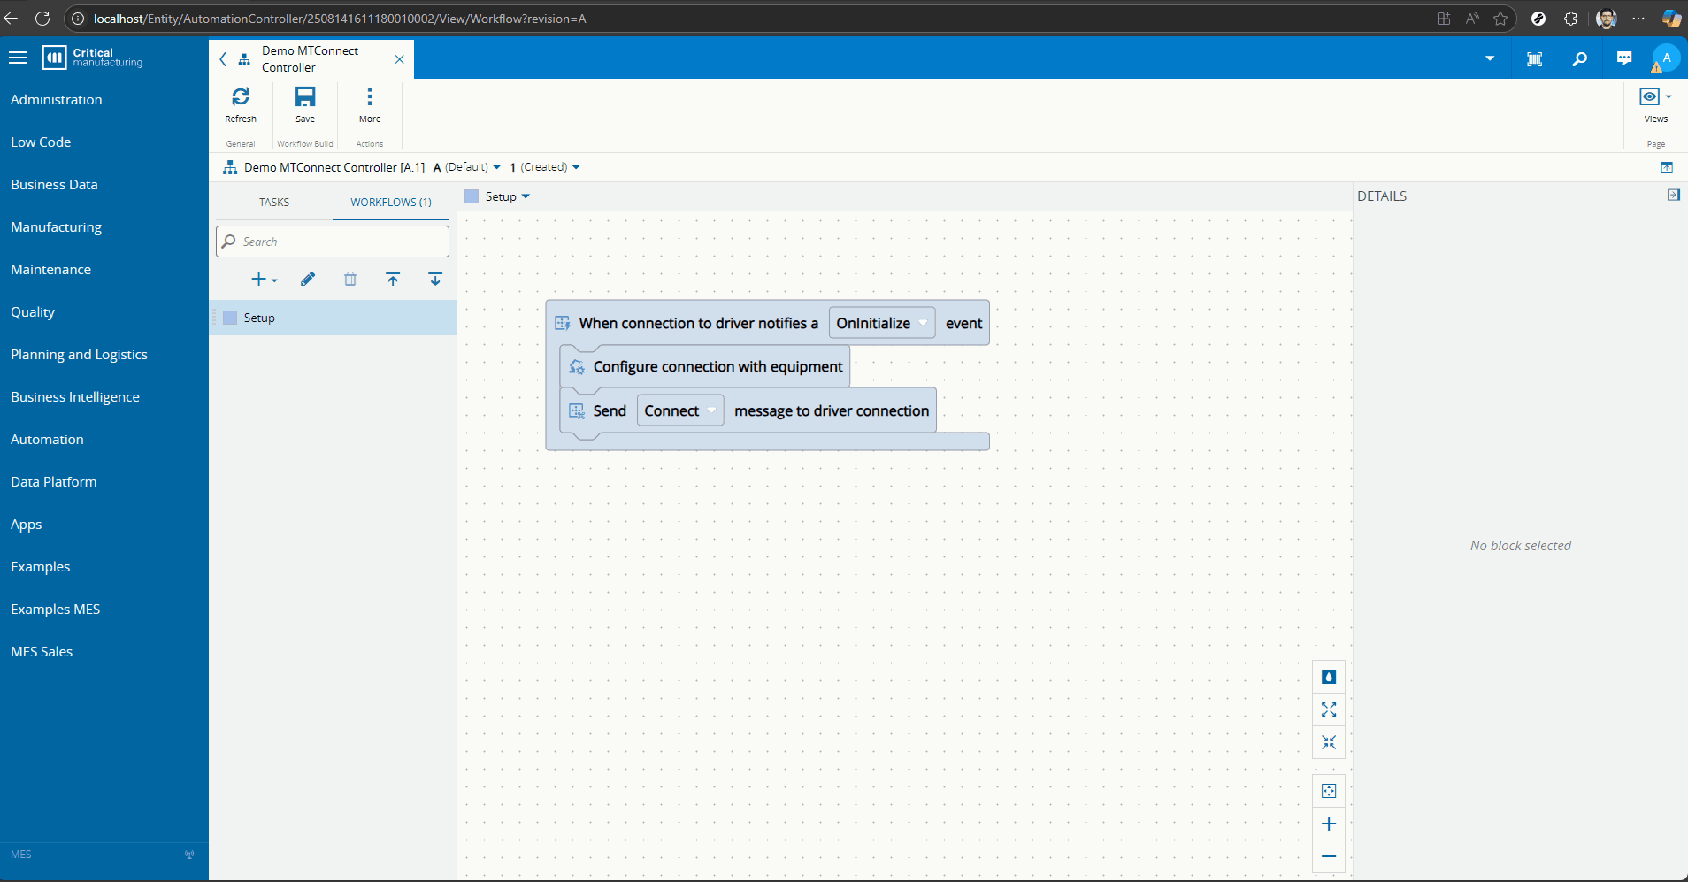Open the More actions menu
The image size is (1688, 882).
click(x=370, y=104)
